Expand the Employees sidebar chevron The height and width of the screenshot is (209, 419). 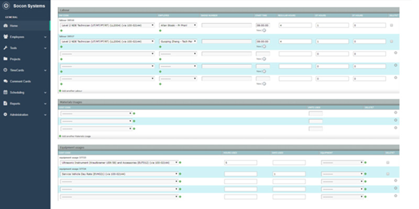pyautogui.click(x=45, y=37)
